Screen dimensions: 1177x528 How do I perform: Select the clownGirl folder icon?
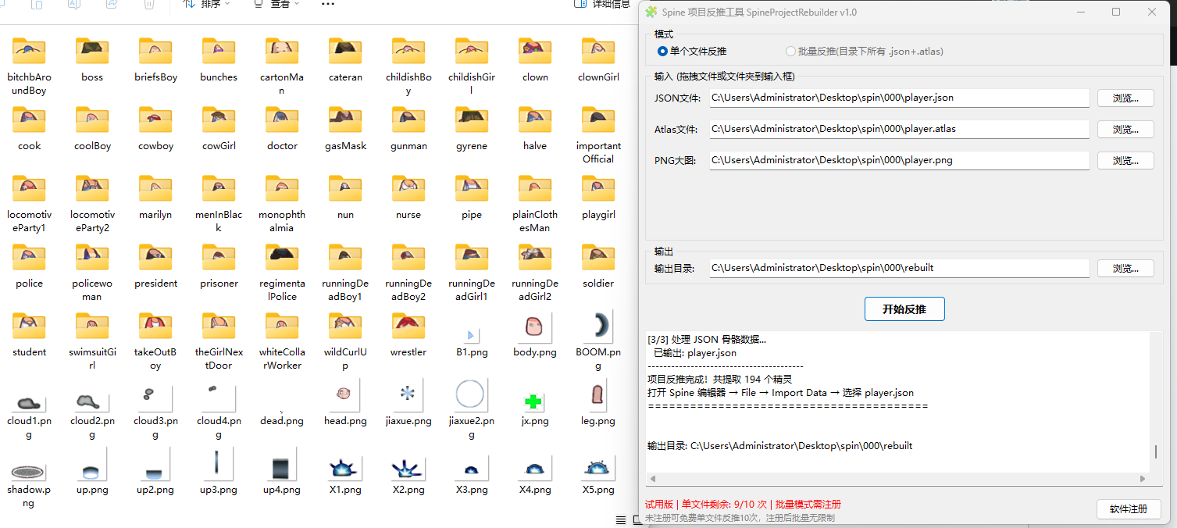[x=598, y=52]
